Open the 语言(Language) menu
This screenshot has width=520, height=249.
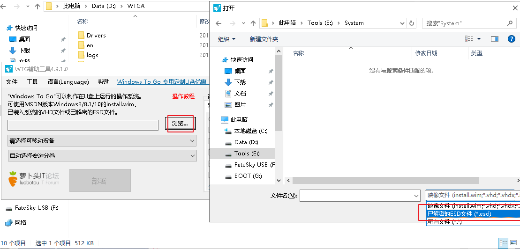click(x=68, y=81)
